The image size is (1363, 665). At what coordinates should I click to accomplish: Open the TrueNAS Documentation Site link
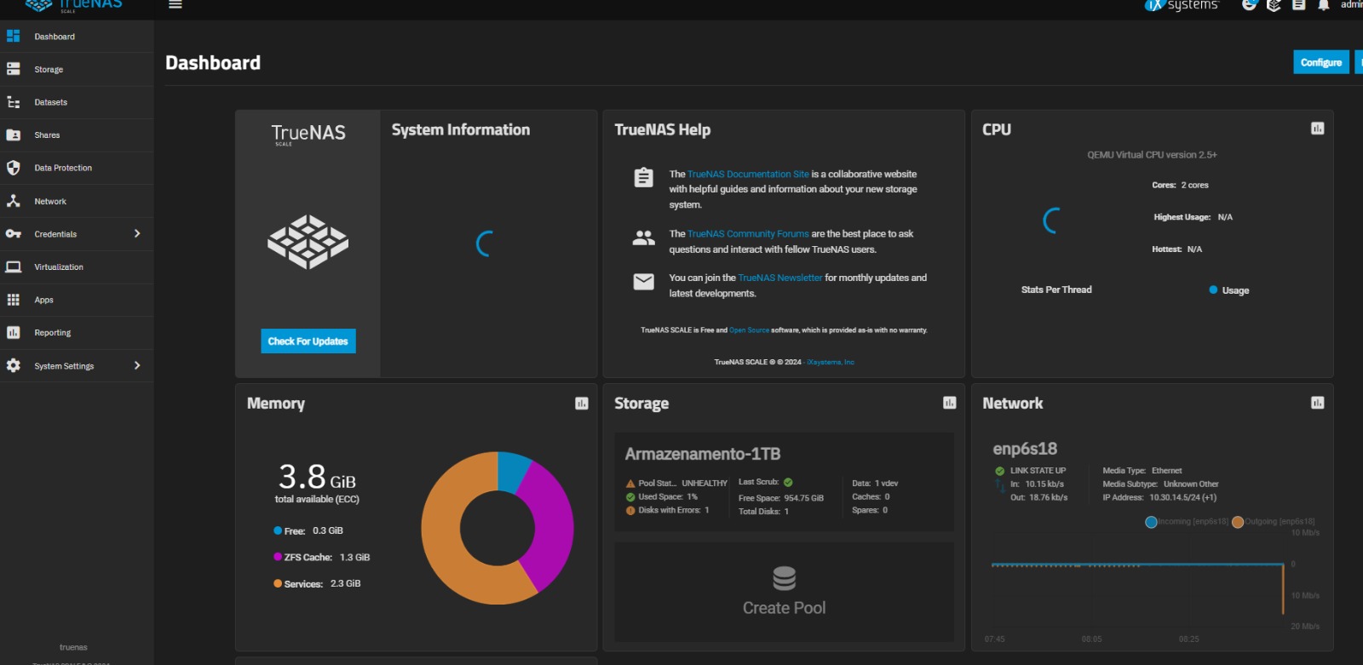pyautogui.click(x=748, y=174)
